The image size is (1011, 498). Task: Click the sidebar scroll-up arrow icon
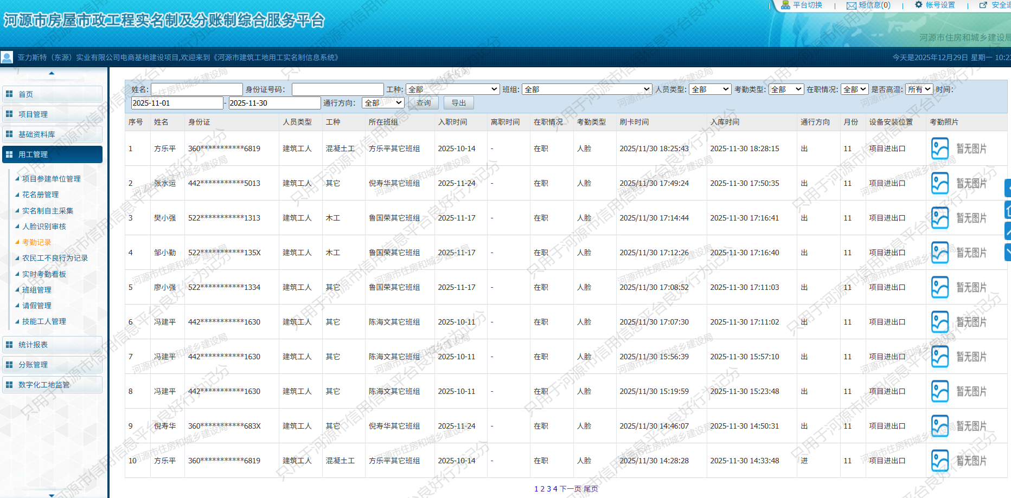(52, 73)
